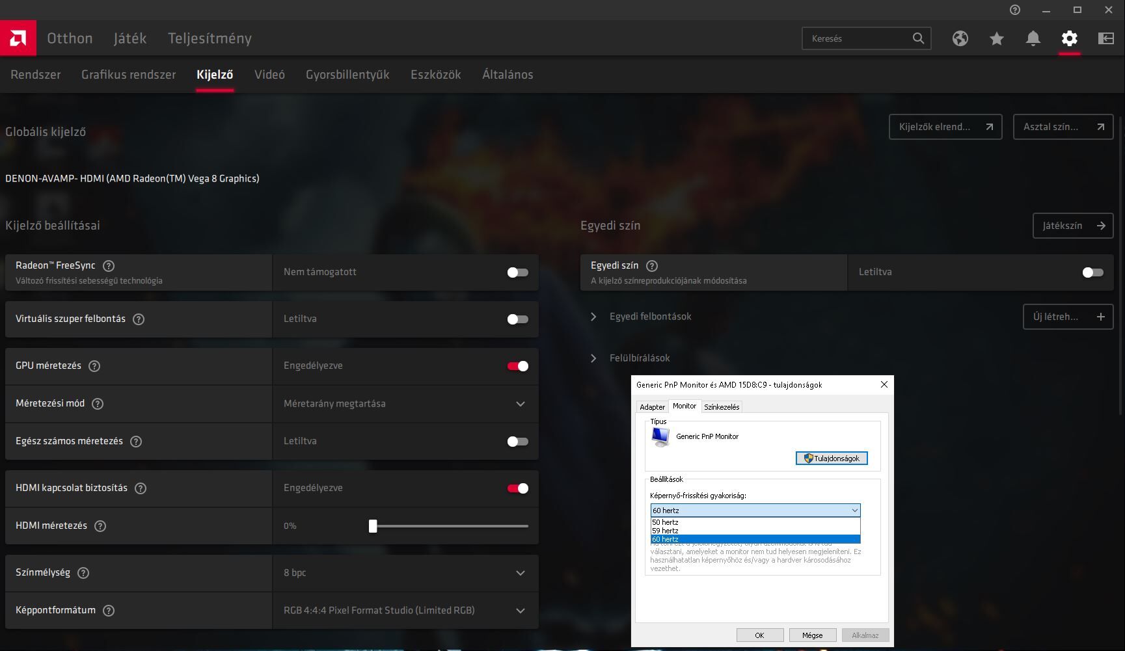Enable Egész számos méretezés switch
The height and width of the screenshot is (651, 1125).
pyautogui.click(x=518, y=442)
